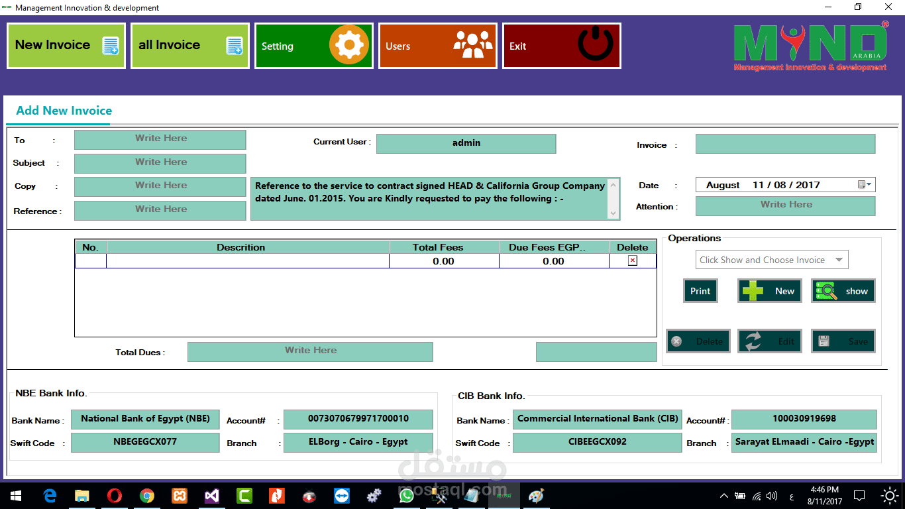Click the Print button
Viewport: 905px width, 509px height.
point(700,291)
